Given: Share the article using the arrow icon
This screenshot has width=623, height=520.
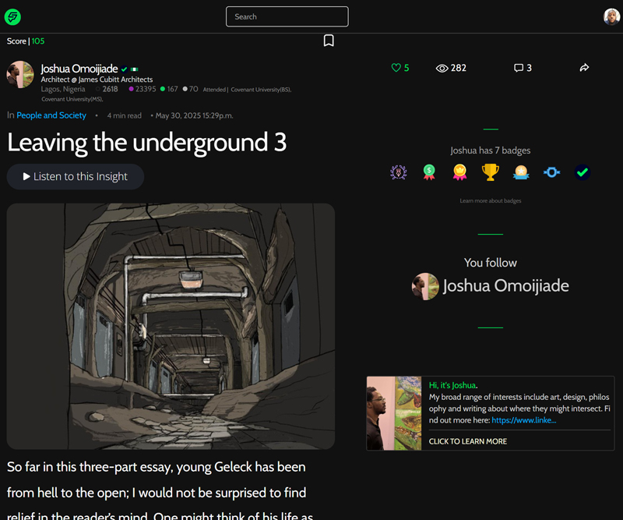Looking at the screenshot, I should click(584, 68).
